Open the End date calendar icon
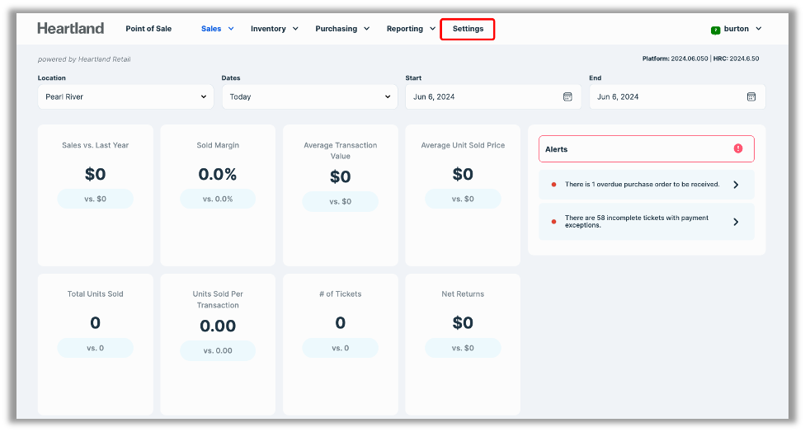Screen dimensions: 805x432 (x=751, y=96)
